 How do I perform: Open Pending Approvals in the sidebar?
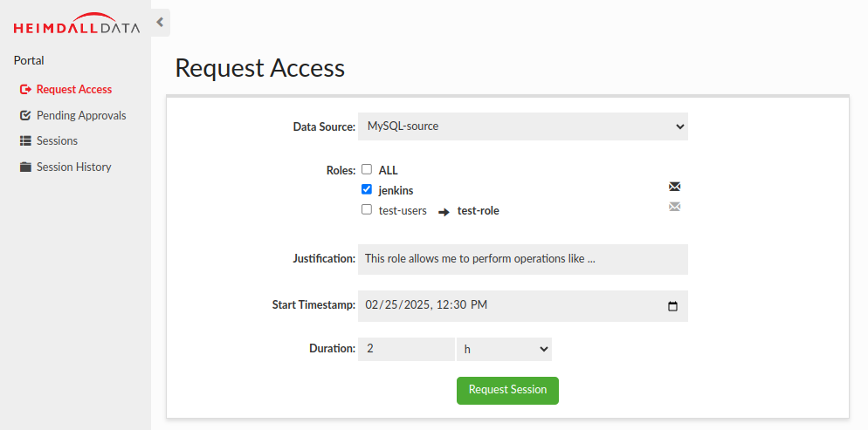pos(81,115)
